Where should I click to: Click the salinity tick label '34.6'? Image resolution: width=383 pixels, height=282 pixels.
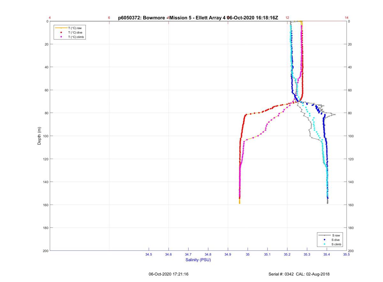tap(169, 255)
